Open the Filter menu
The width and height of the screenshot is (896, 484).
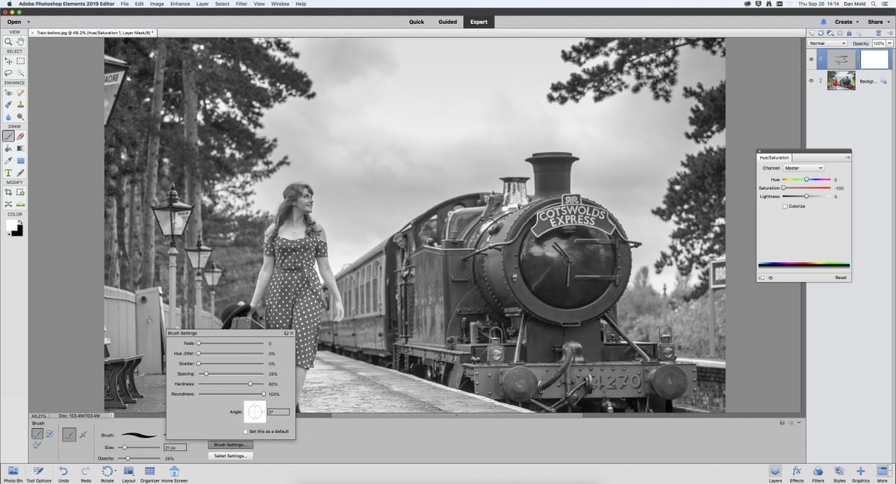click(240, 4)
